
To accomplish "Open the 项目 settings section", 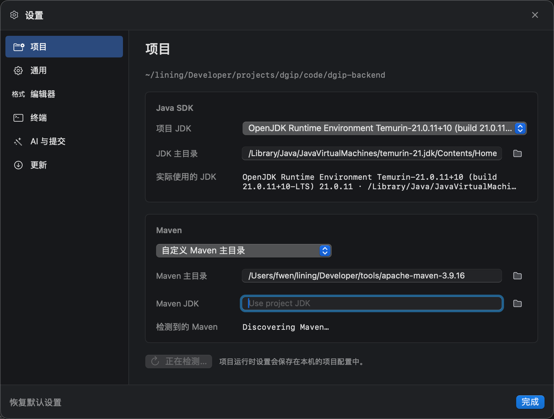I will 64,47.
